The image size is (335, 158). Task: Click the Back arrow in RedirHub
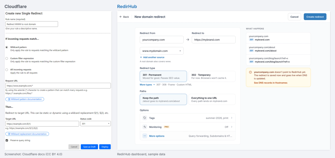(121, 17)
